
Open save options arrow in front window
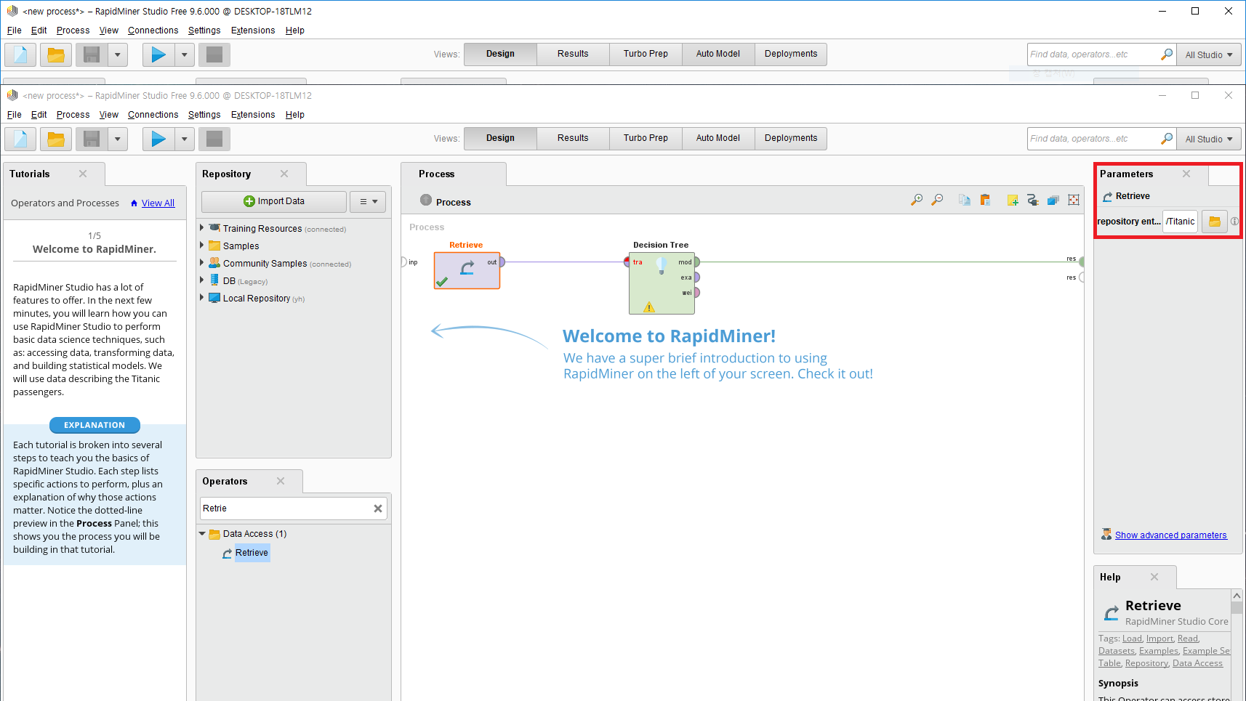[x=118, y=139]
